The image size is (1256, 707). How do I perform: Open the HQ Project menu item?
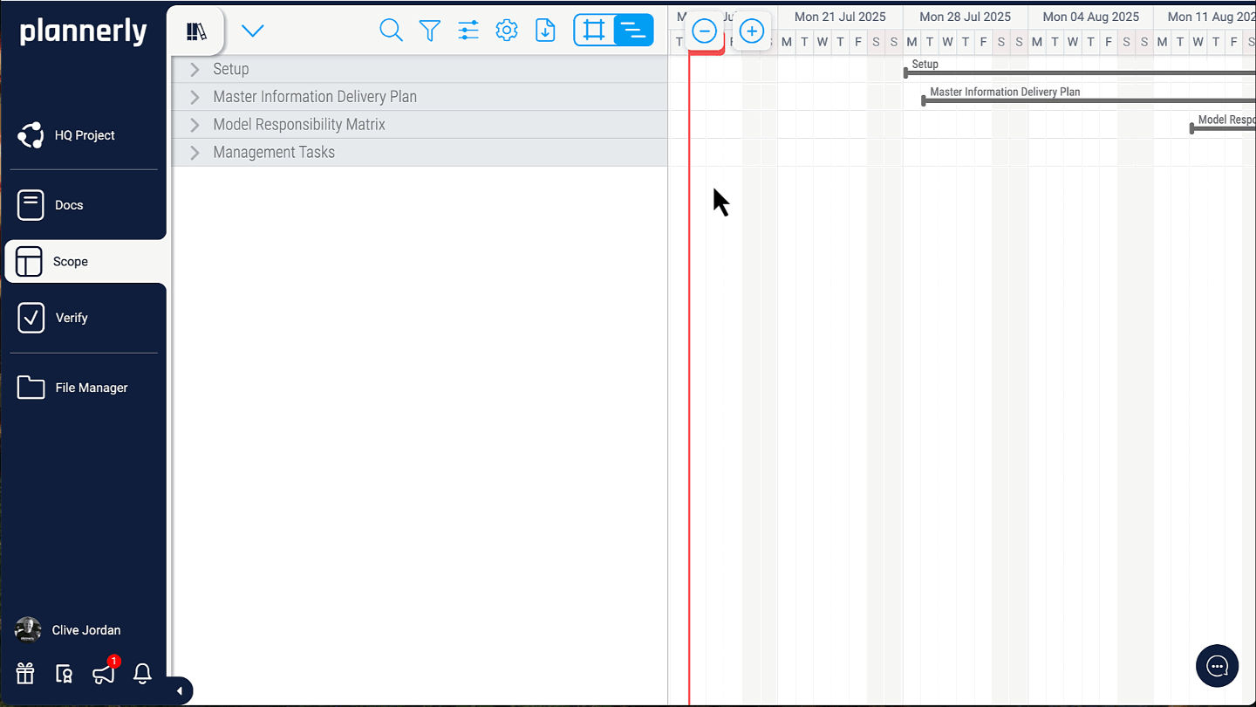(84, 135)
